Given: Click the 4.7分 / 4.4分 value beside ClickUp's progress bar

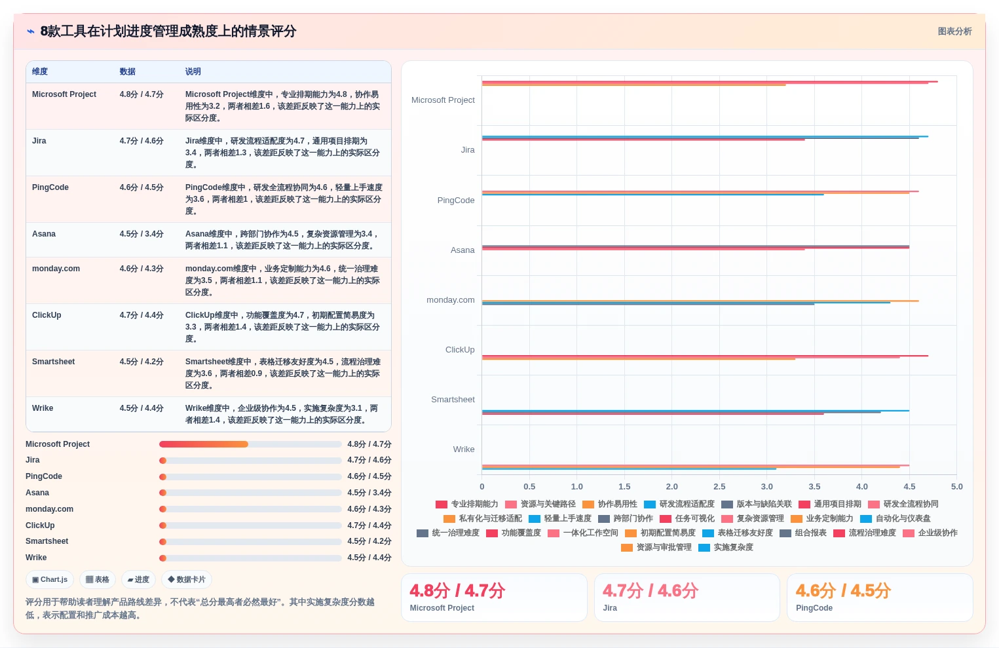Looking at the screenshot, I should coord(369,525).
